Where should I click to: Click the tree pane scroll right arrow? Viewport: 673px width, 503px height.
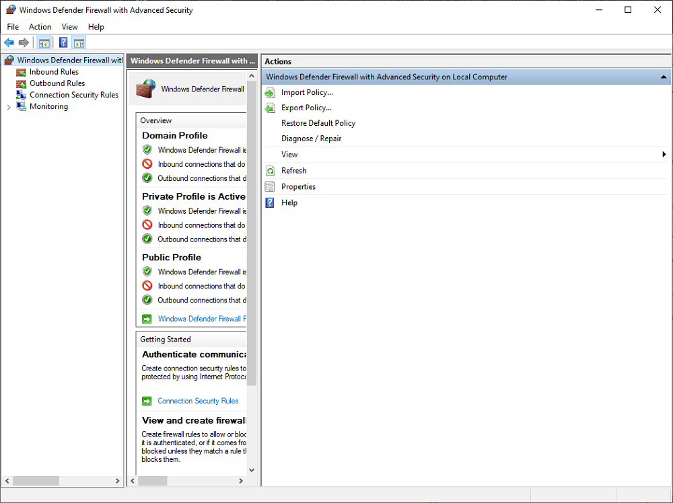118,481
